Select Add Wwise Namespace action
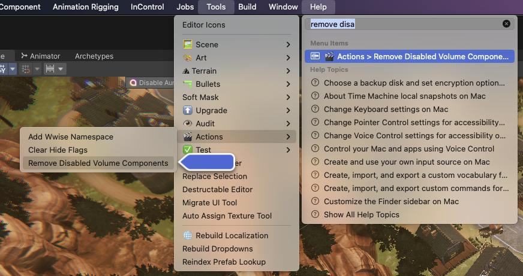 pos(98,137)
